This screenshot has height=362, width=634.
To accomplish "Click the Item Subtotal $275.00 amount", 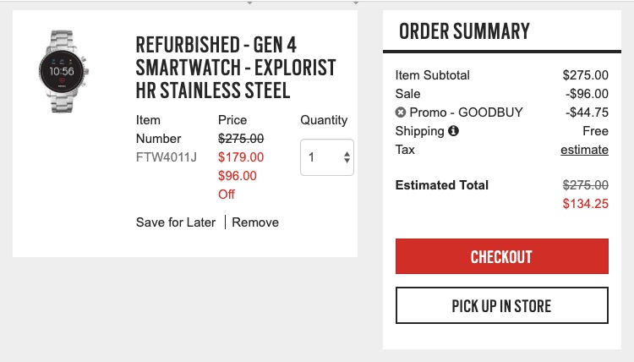I will [586, 75].
